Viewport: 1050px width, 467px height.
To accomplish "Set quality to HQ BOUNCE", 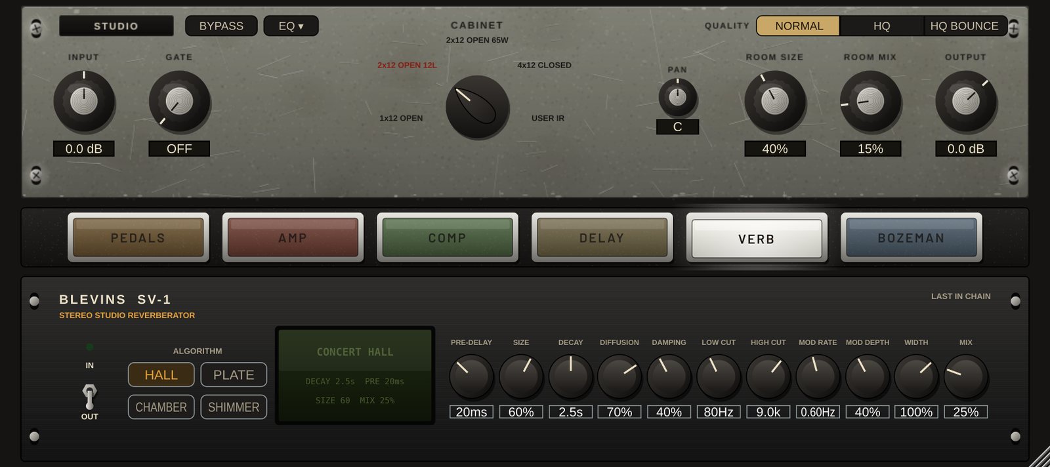I will point(964,26).
